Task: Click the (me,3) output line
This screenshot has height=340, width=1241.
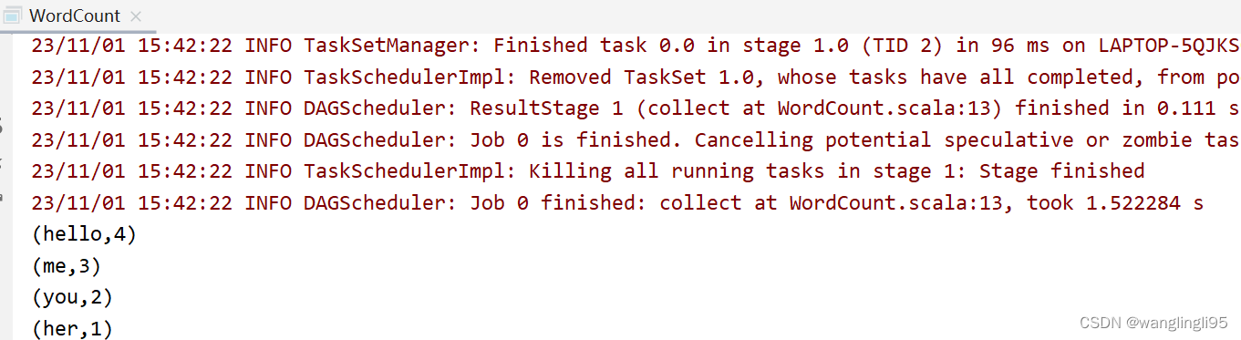Action: [x=66, y=266]
